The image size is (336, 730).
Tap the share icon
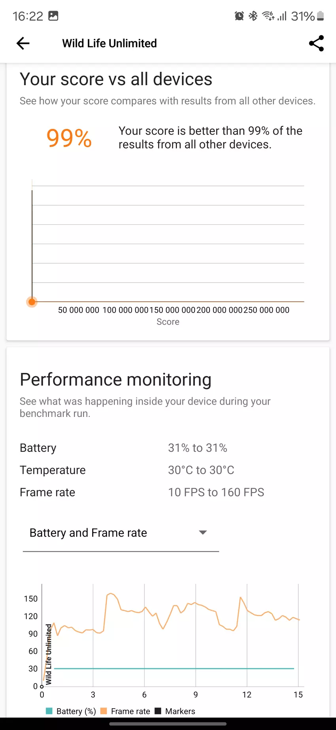point(316,43)
